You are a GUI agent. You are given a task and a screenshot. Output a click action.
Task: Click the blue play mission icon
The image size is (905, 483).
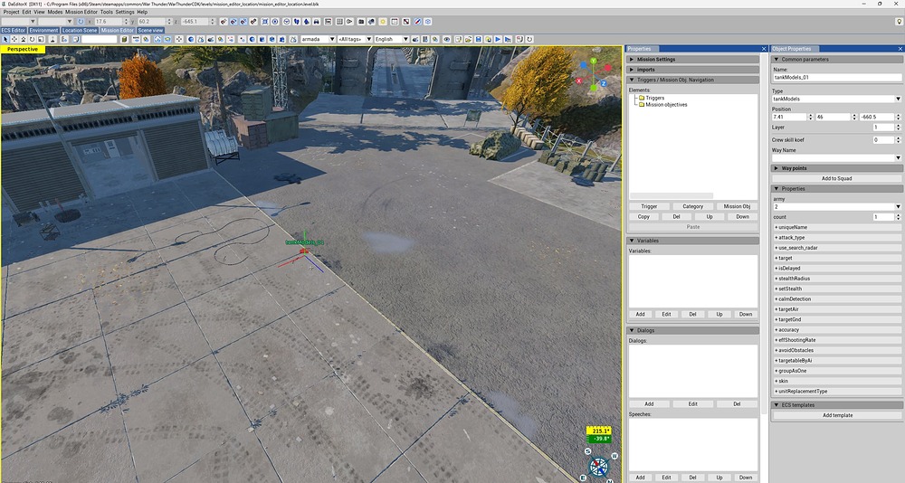pos(498,39)
